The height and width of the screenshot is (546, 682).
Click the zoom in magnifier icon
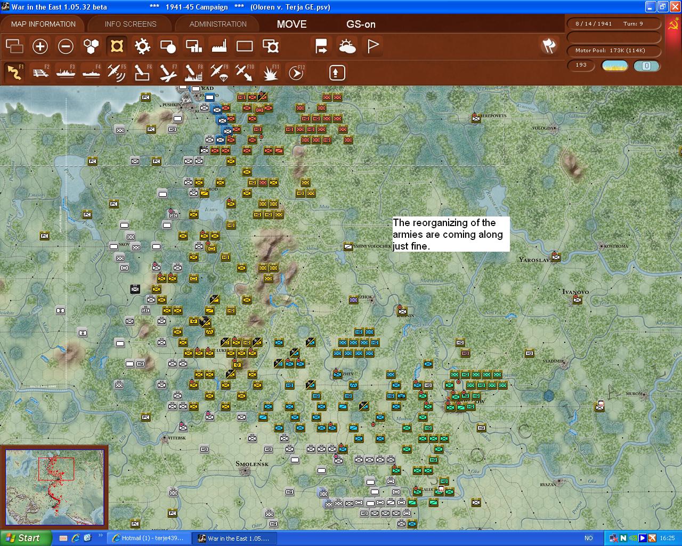[x=40, y=46]
